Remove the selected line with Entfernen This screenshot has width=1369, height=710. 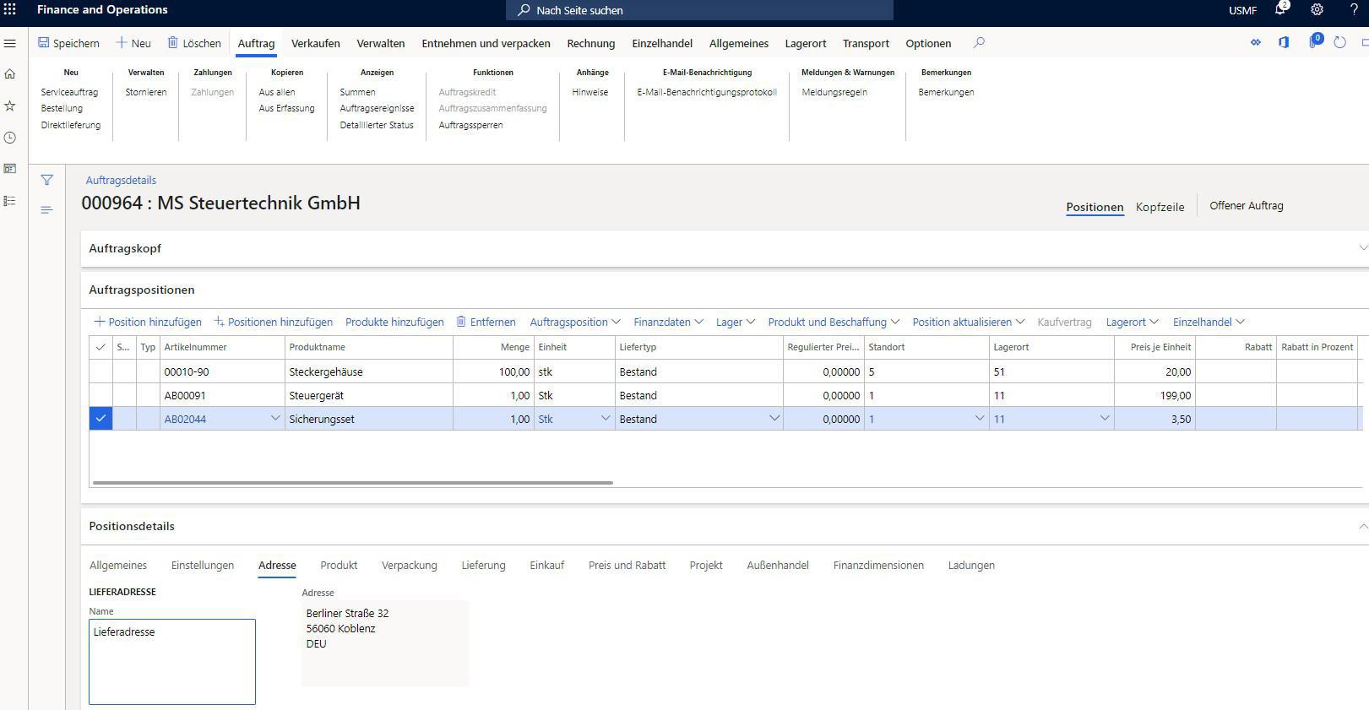point(486,322)
